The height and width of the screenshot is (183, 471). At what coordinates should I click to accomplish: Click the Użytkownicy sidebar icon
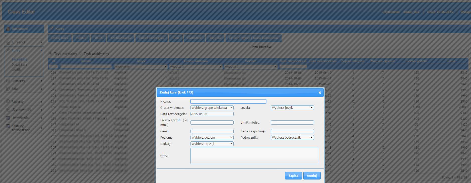8,110
